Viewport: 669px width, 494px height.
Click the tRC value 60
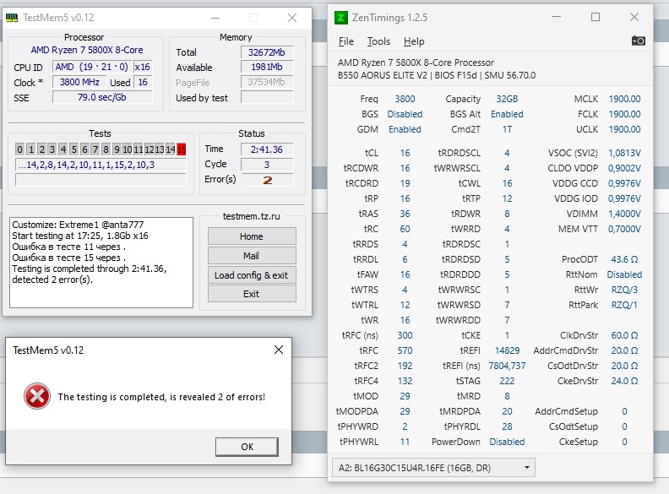point(405,229)
